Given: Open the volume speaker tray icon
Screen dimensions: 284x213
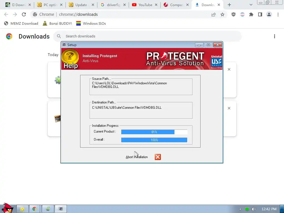Looking at the screenshot, I should 254,209.
